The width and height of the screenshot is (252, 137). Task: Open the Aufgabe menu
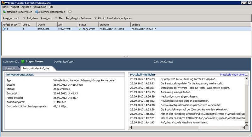tap(26, 7)
